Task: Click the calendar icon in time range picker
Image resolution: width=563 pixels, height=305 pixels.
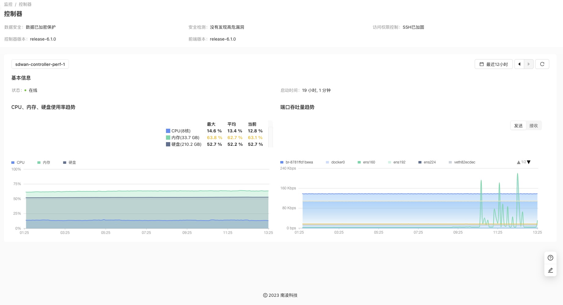Action: tap(482, 64)
